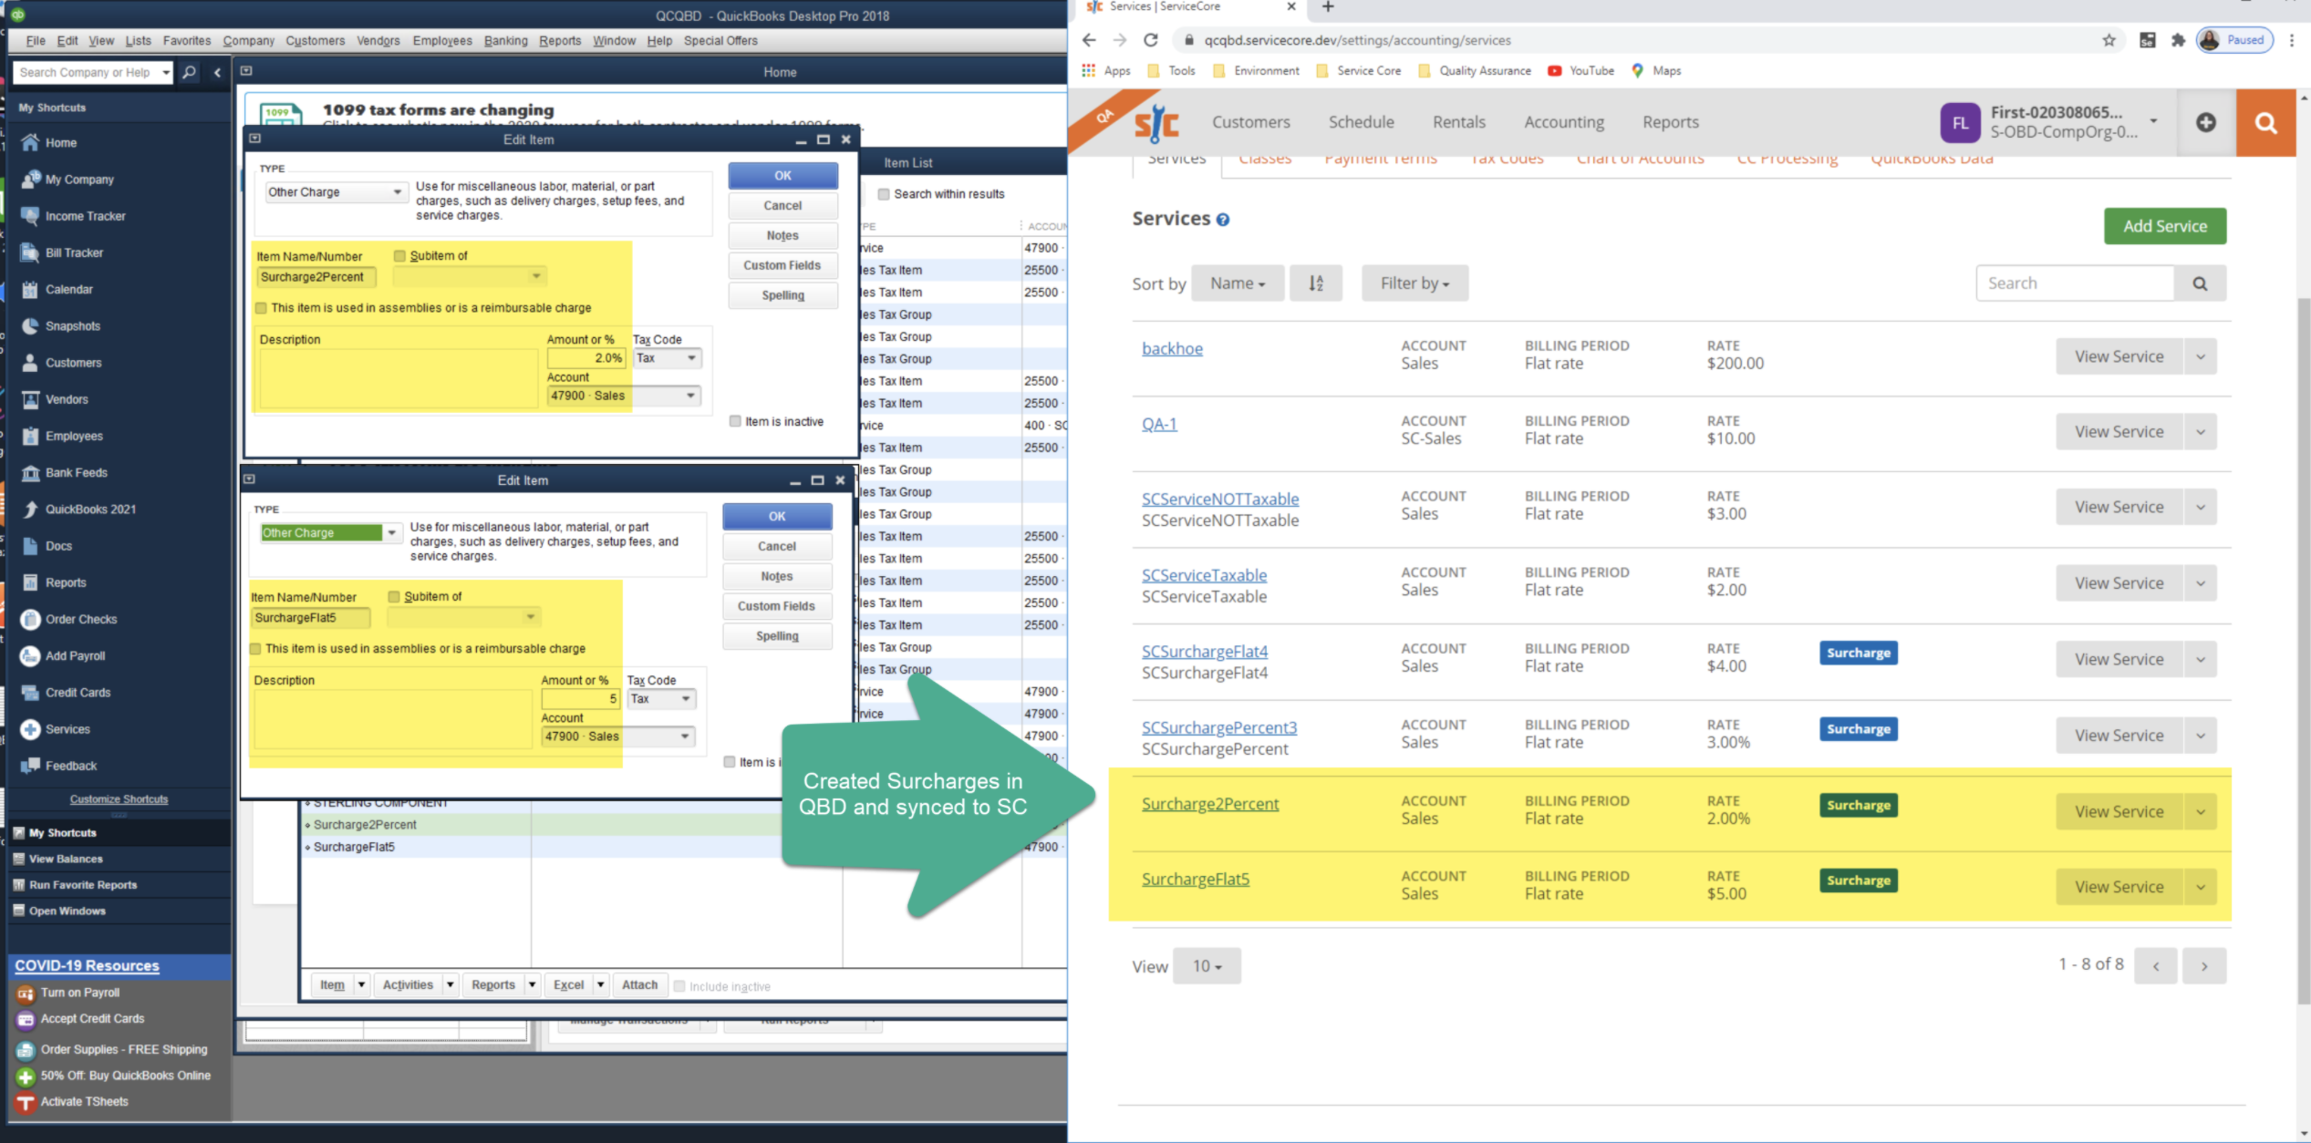2311x1143 pixels.
Task: Open the Add Payroll shortcut icon
Action: (x=30, y=655)
